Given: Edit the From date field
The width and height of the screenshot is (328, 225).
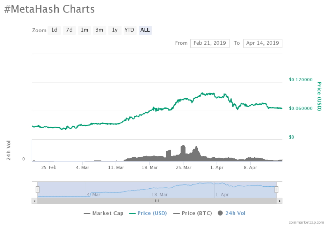Looking at the screenshot, I should 210,43.
